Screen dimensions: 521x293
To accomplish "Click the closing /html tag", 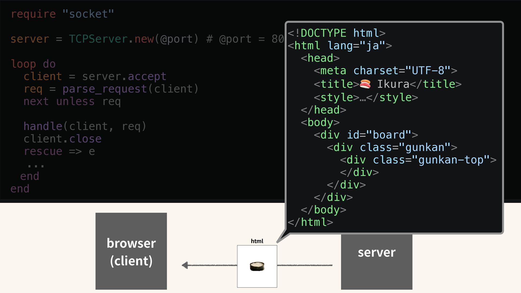I will 310,222.
